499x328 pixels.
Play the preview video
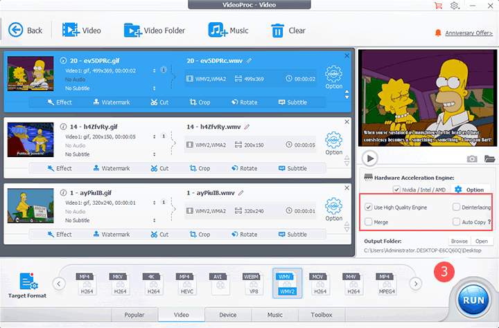(370, 158)
